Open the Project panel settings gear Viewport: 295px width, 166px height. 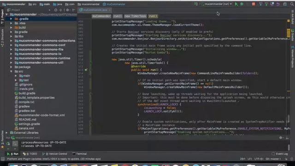point(68,10)
